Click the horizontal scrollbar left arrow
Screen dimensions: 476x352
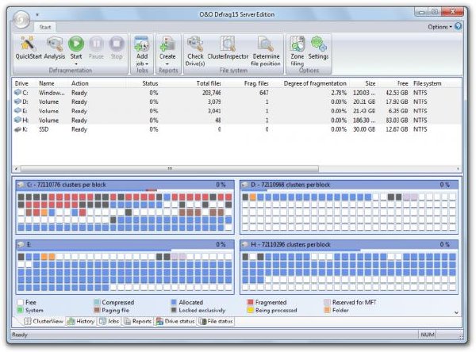pos(16,168)
